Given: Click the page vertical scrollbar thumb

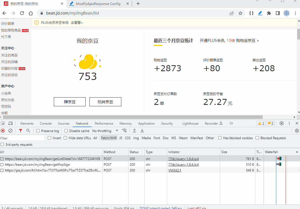Looking at the screenshot, I should pos(298,34).
